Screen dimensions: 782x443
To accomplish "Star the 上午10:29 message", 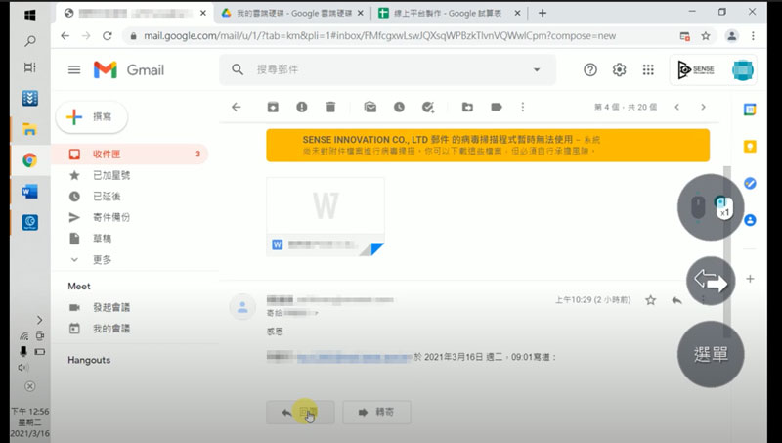I will pyautogui.click(x=650, y=300).
